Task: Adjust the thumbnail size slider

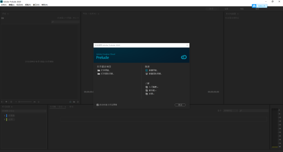Action: [x=25, y=102]
